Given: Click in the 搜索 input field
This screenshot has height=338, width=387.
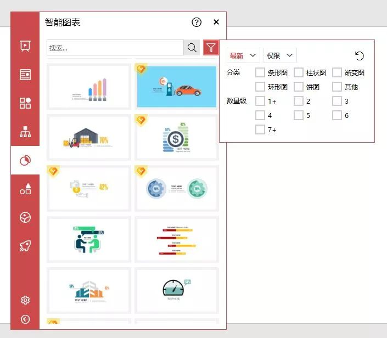Looking at the screenshot, I should point(115,48).
